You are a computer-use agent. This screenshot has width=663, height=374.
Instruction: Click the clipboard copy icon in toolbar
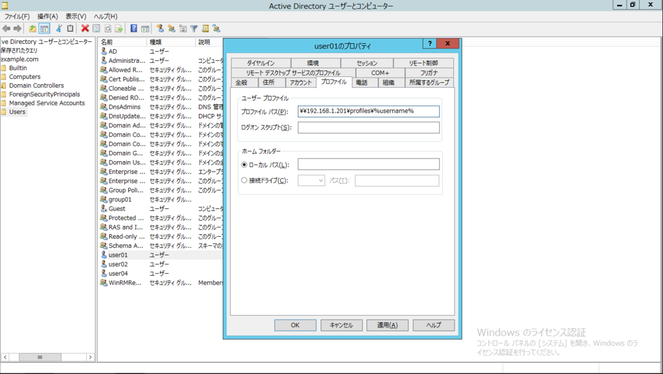point(70,28)
